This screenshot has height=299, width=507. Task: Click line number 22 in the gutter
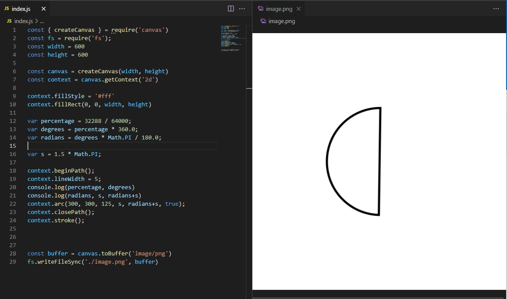coord(13,204)
